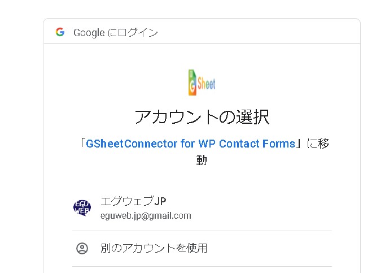Click the "に移動" text after the app link
This screenshot has width=385, height=273.
click(318, 144)
